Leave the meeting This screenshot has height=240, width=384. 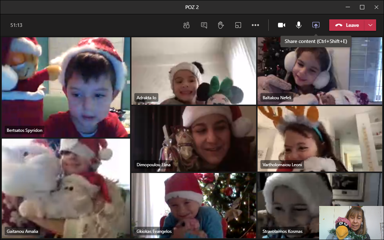coord(347,25)
